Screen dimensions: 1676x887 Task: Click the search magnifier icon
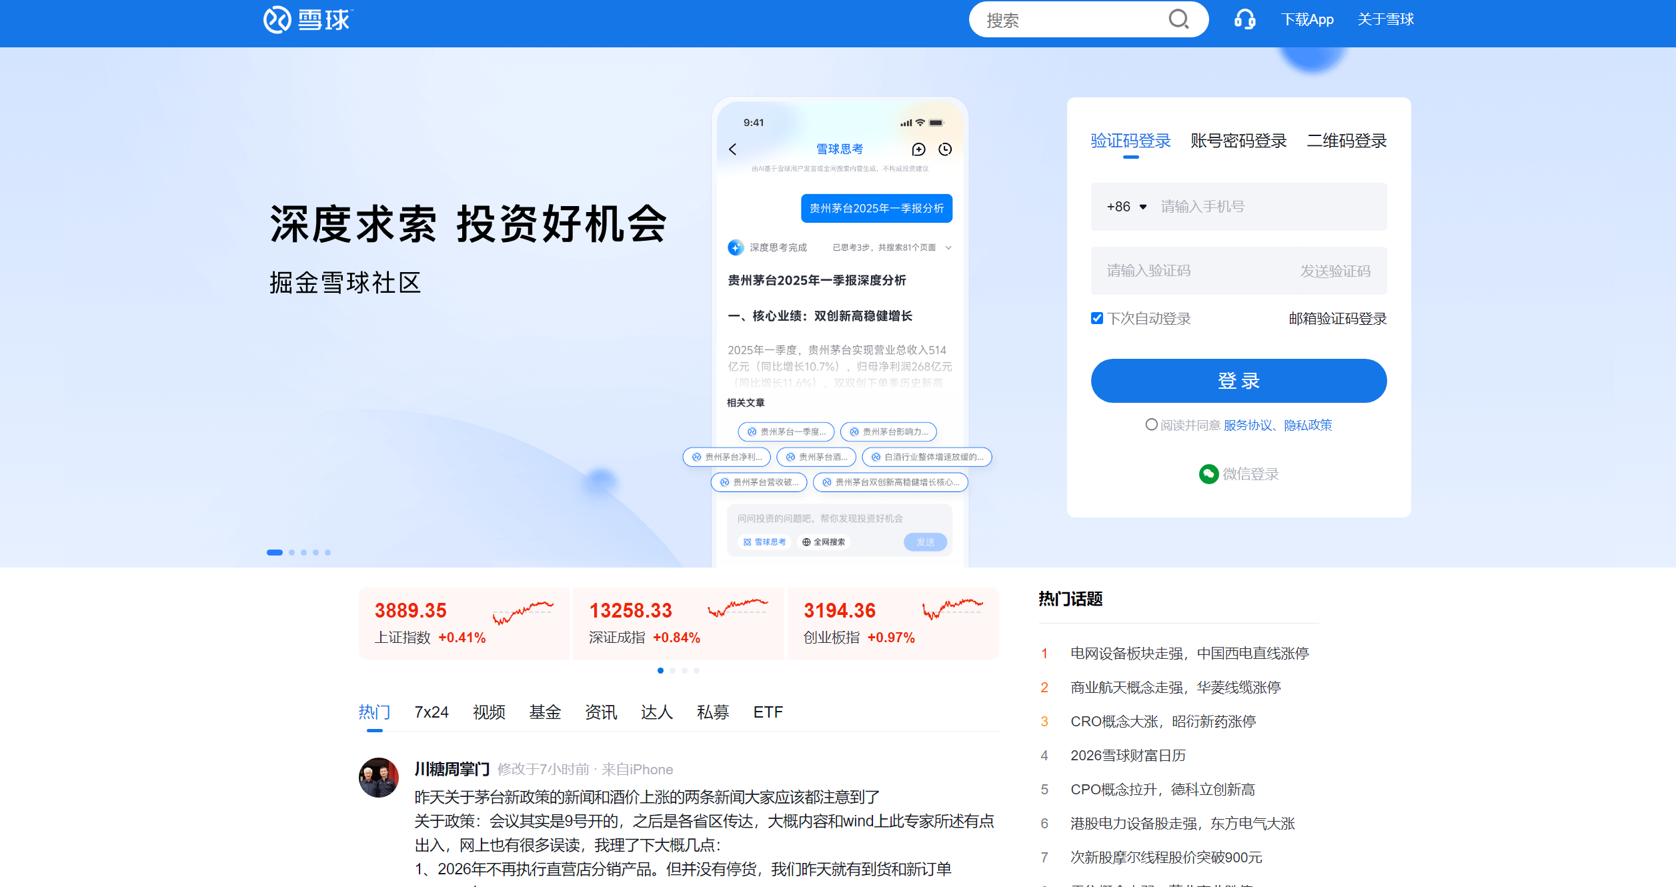1178,19
